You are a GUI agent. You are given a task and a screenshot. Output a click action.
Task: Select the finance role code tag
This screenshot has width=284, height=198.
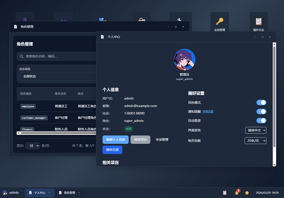[27, 129]
